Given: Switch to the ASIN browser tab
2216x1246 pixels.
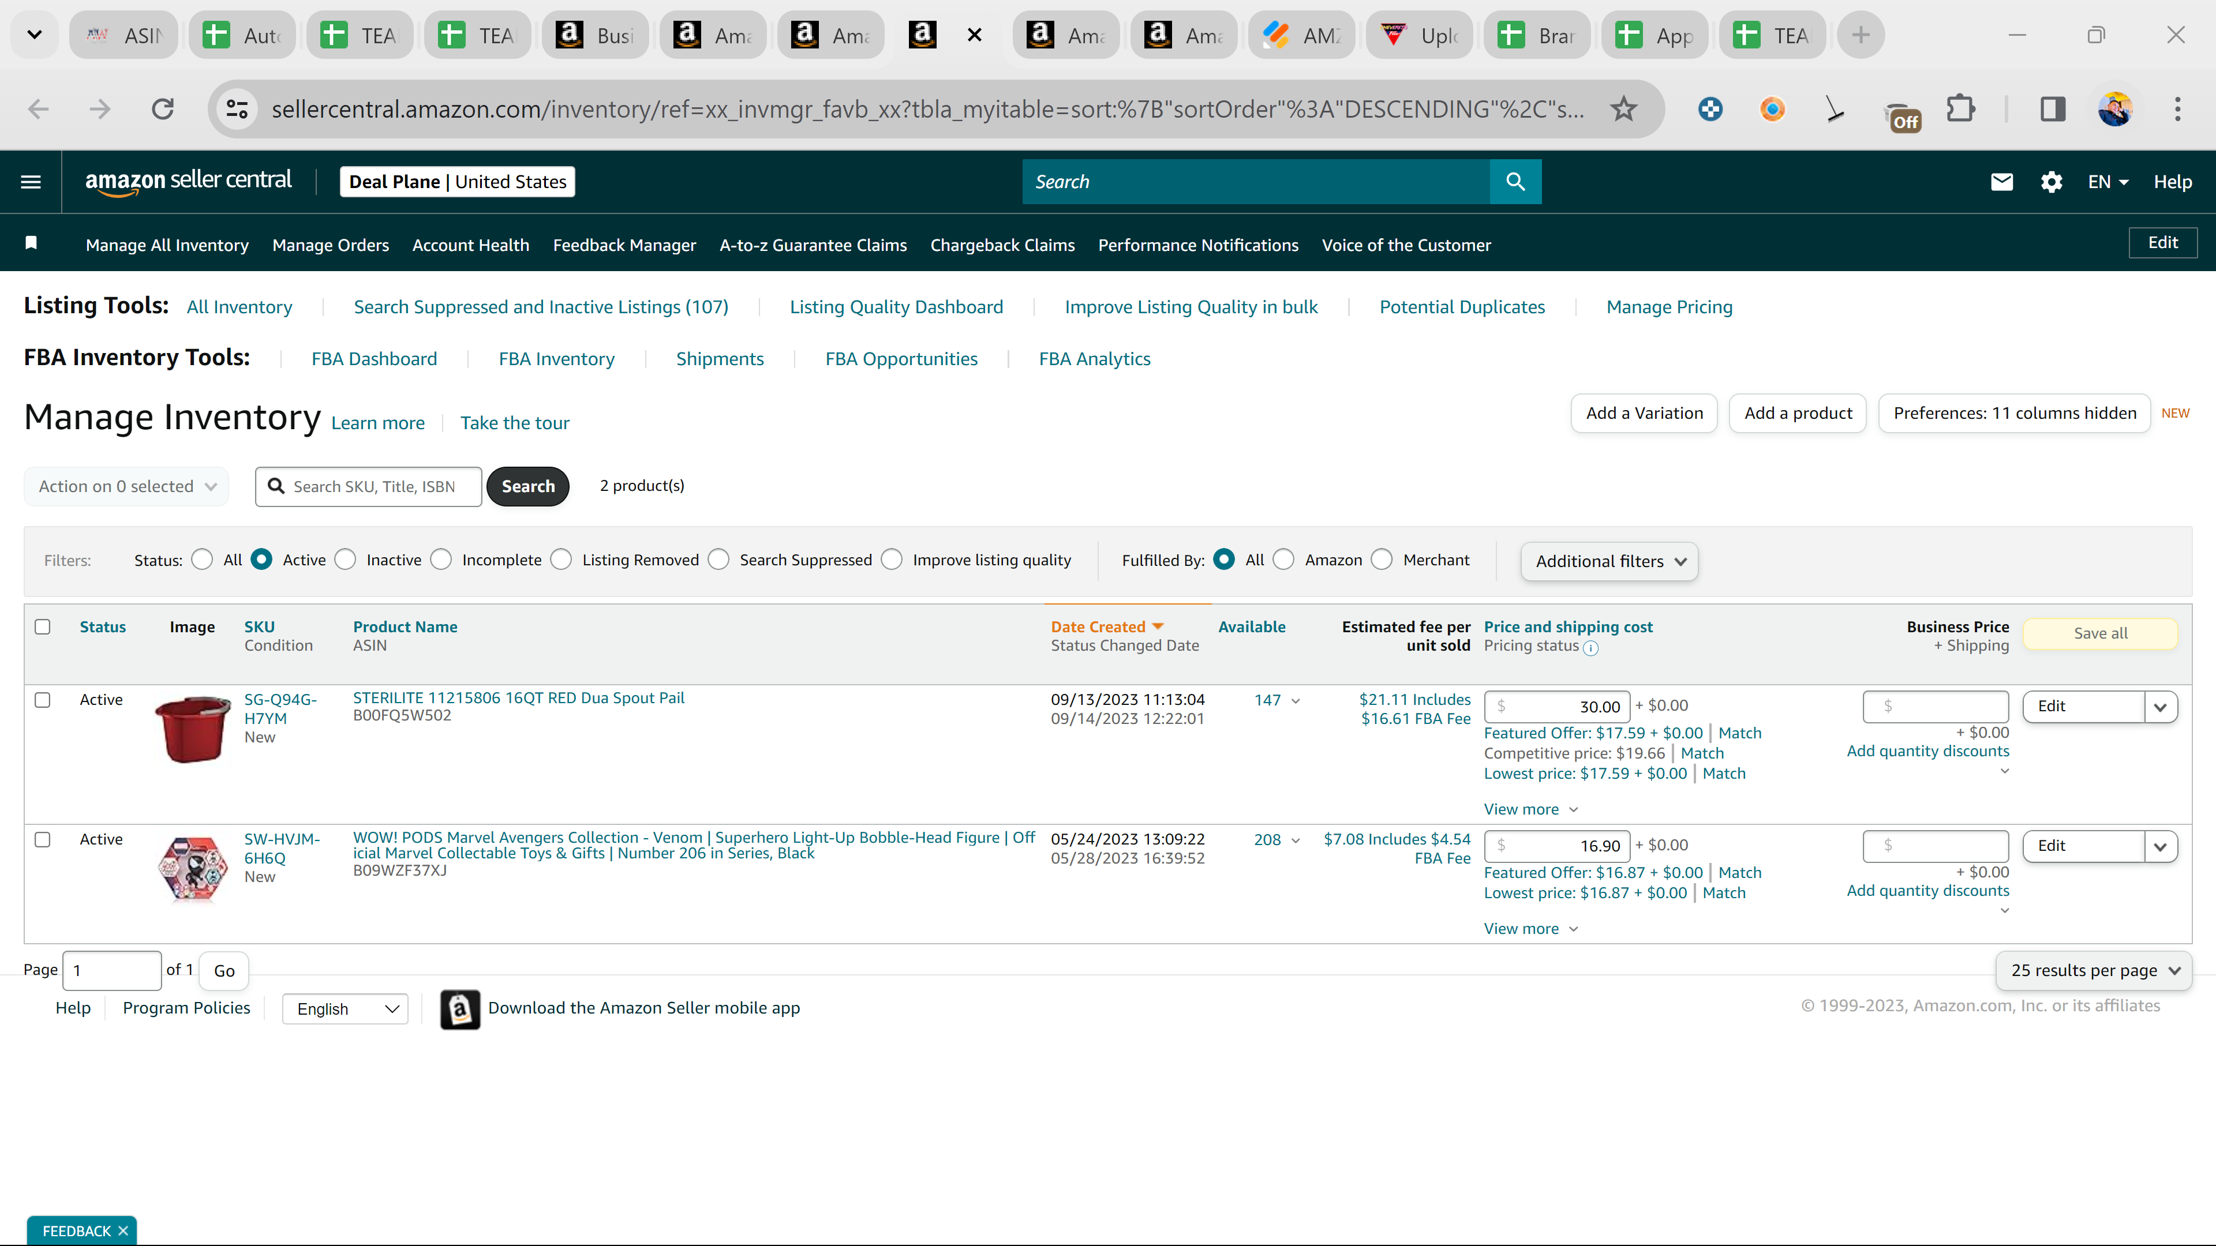Looking at the screenshot, I should 124,35.
